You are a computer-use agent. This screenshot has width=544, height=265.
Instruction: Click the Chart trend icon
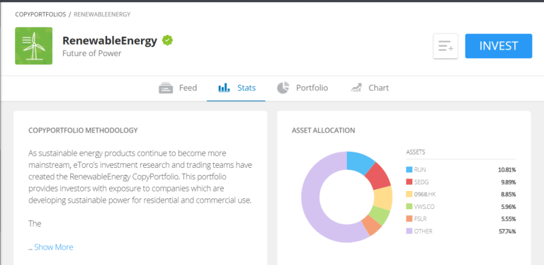click(356, 88)
